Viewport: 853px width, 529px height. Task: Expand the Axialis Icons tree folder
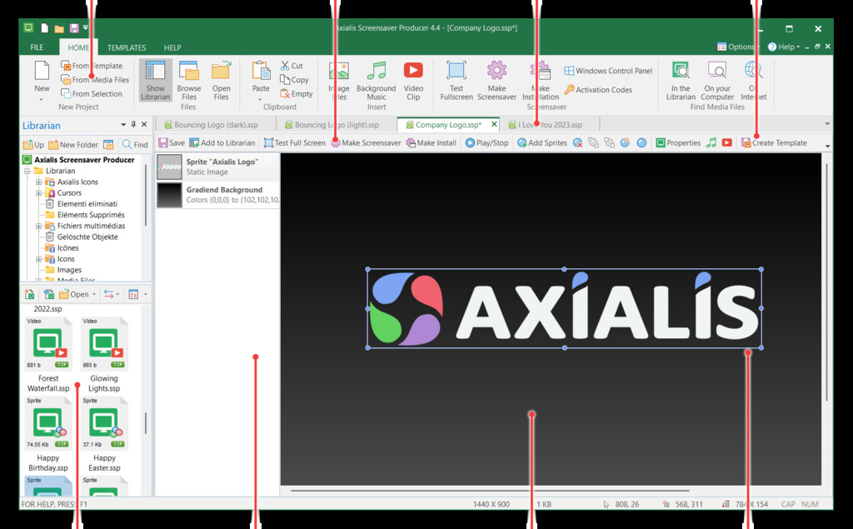tap(38, 182)
